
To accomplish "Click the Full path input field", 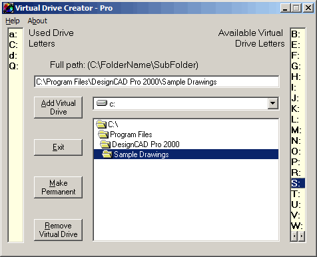I will coord(157,82).
